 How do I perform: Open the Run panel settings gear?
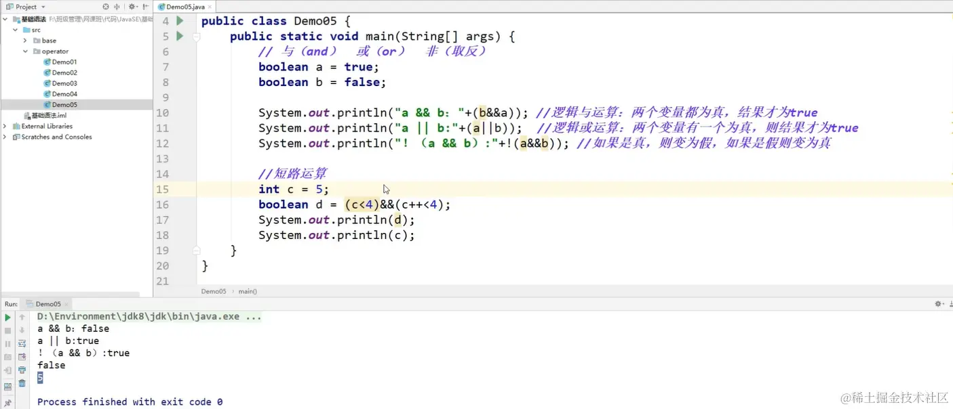click(x=938, y=304)
